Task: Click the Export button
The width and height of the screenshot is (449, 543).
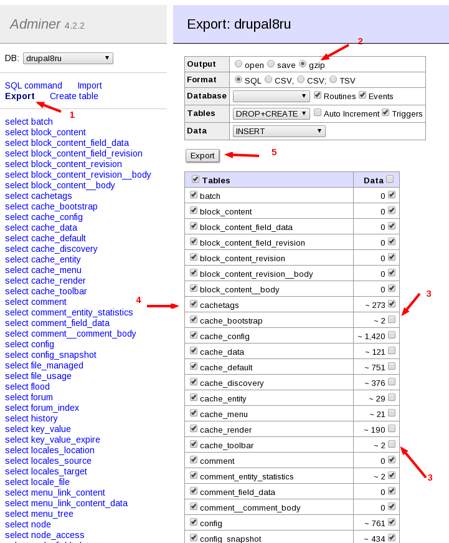Action: pyautogui.click(x=203, y=155)
